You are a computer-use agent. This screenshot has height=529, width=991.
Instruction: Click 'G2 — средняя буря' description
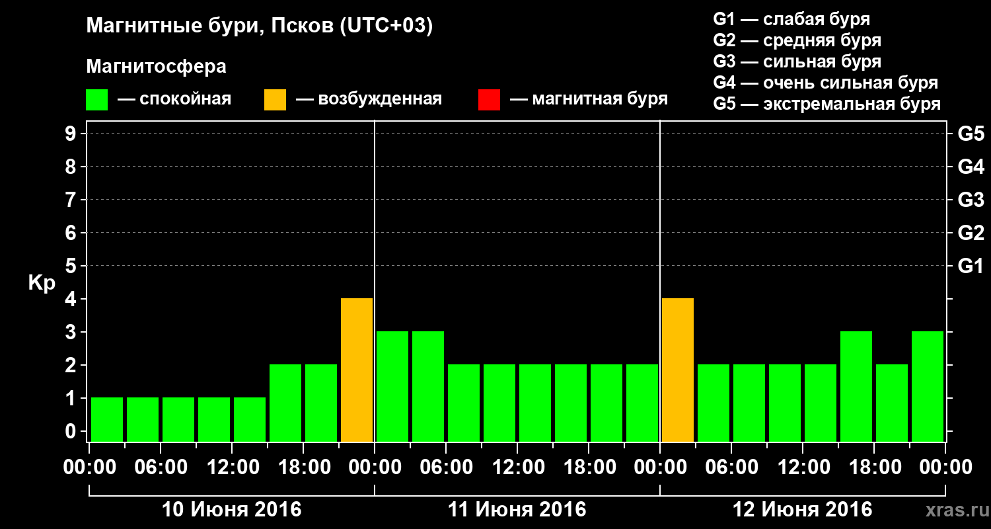coord(797,40)
